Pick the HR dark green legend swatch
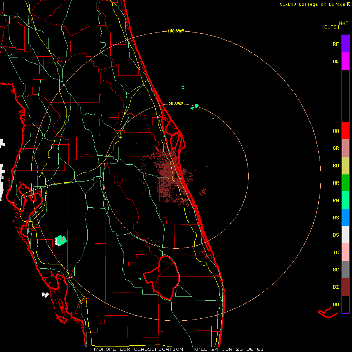The height and width of the screenshot is (352, 352). (x=345, y=183)
